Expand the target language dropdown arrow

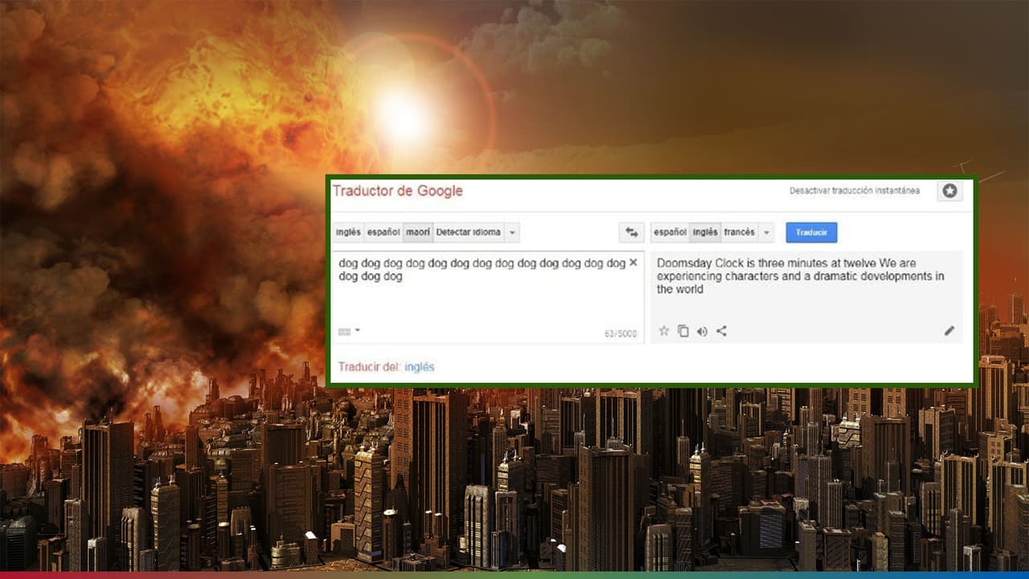767,232
